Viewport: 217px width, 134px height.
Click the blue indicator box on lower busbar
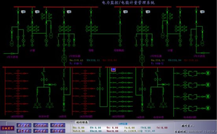point(113,70)
